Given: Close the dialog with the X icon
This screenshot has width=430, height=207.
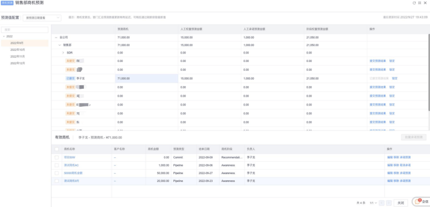Looking at the screenshot, I should click(x=425, y=3).
